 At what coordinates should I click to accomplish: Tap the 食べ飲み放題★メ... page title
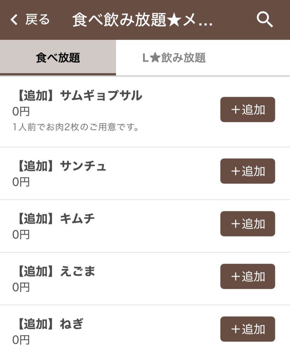click(142, 20)
